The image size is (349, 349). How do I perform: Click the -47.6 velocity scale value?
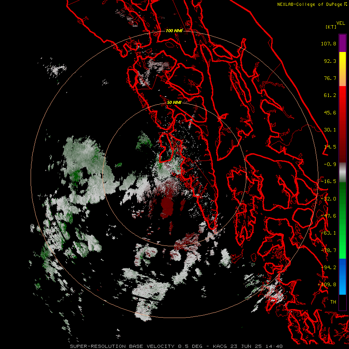tap(328, 216)
